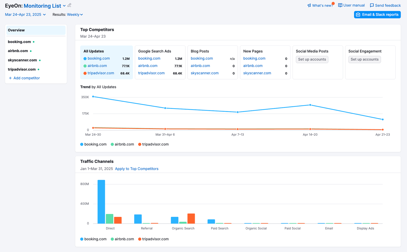Expand the Monitoring List dropdown
This screenshot has width=407, height=252.
(64, 6)
